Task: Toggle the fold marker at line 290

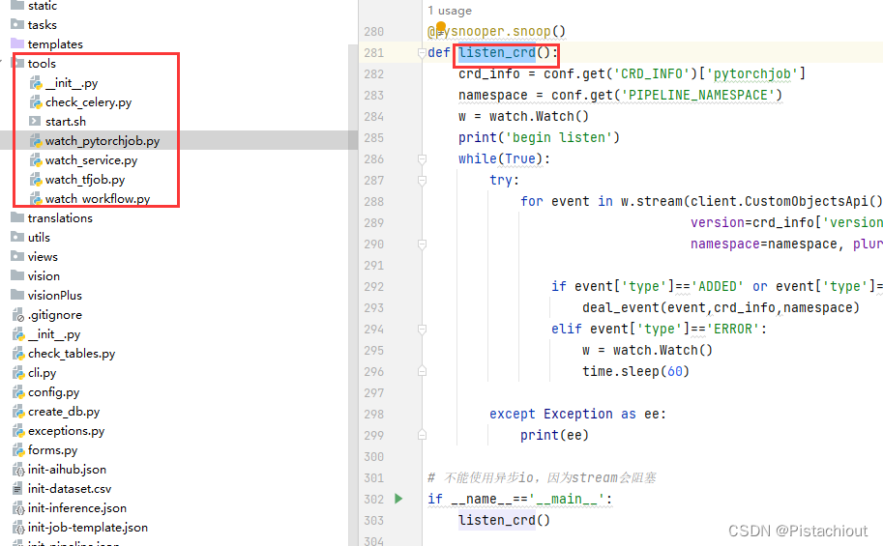Action: pyautogui.click(x=422, y=244)
